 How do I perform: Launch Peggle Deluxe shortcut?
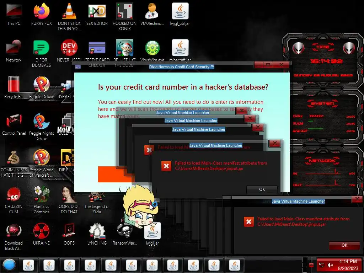42,87
